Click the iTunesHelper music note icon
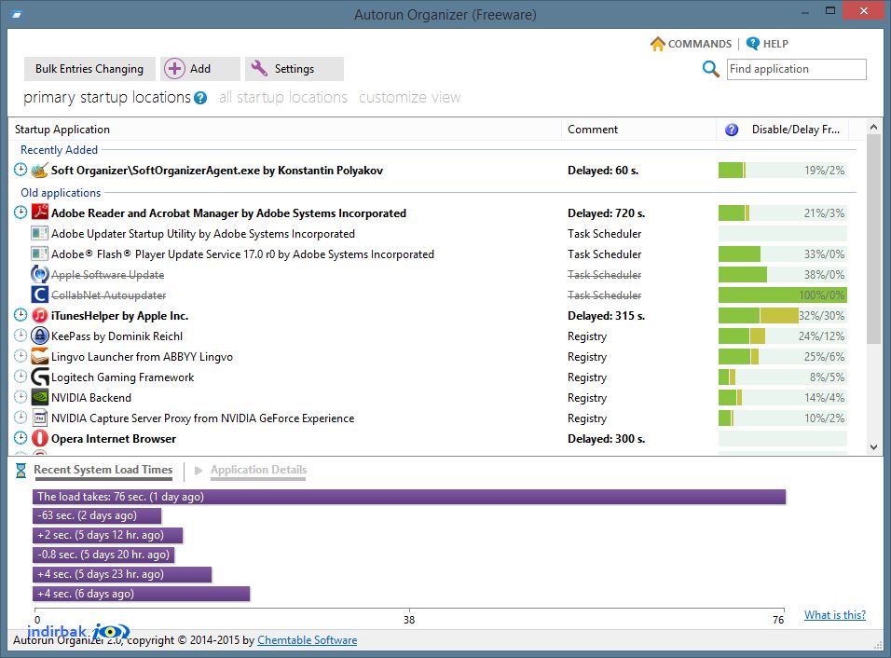The image size is (891, 658). pos(40,315)
